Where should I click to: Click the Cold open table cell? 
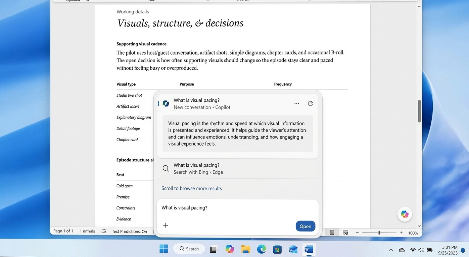125,186
